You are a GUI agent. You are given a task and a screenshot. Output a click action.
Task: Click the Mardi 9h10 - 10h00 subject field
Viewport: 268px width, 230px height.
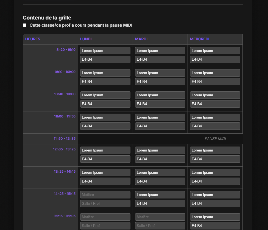pos(160,73)
